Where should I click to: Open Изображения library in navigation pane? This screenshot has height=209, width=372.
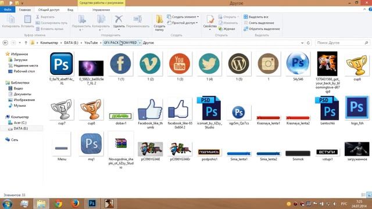coord(24,100)
